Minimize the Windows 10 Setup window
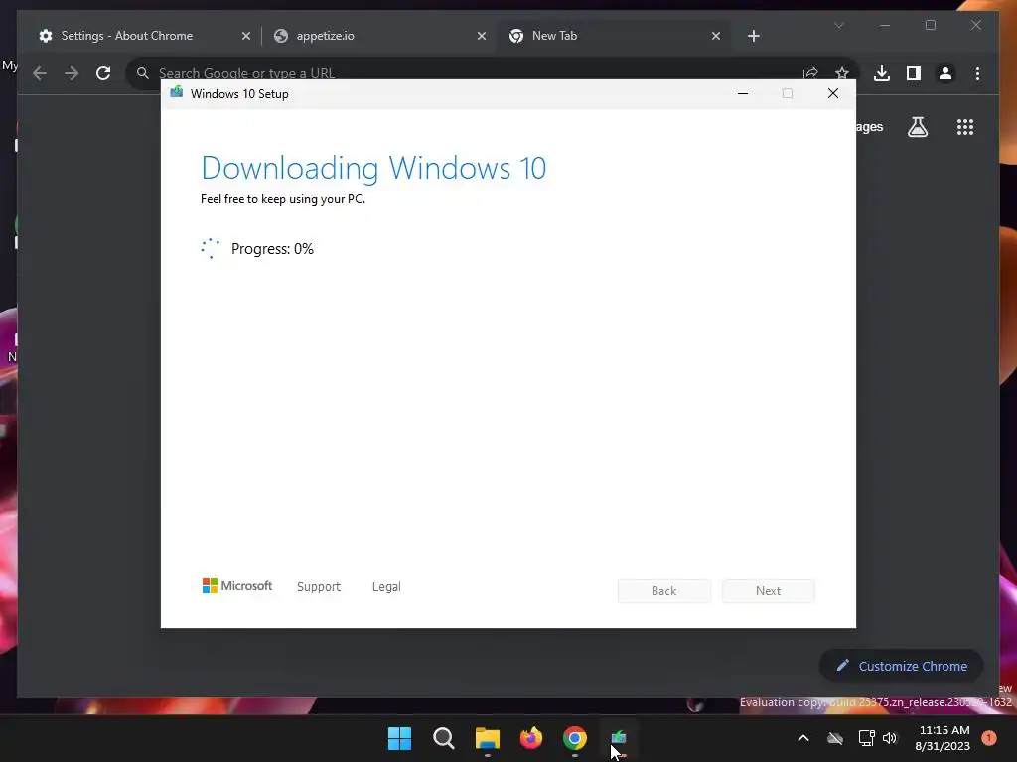 (743, 94)
